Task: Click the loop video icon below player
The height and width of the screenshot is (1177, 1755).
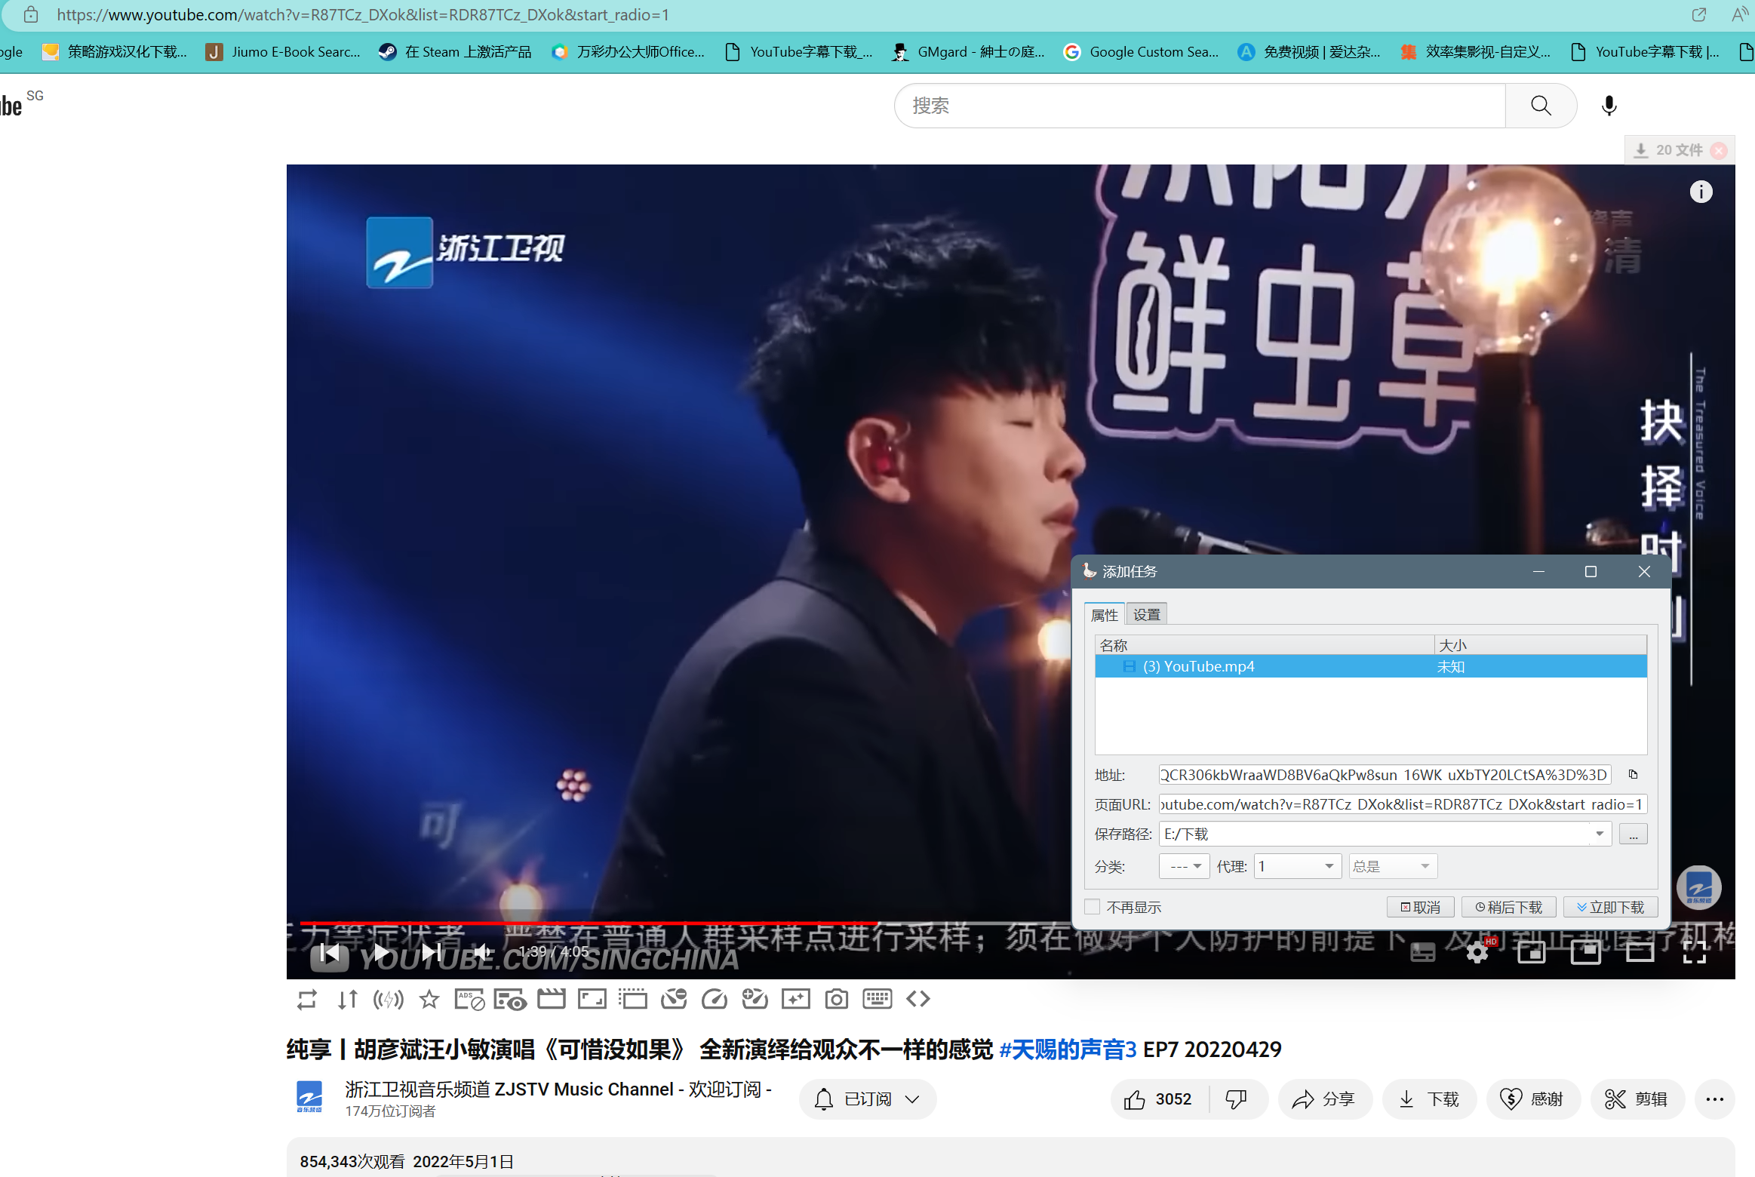Action: tap(307, 1000)
